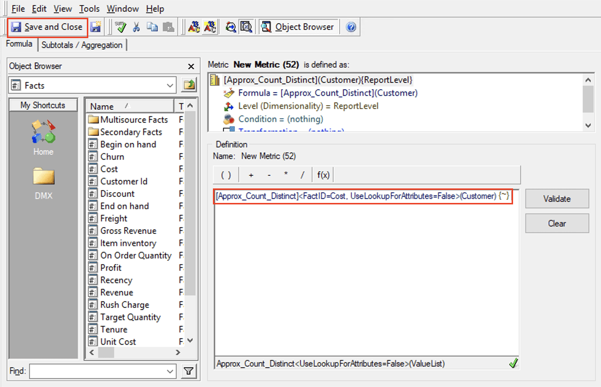Image resolution: width=601 pixels, height=387 pixels.
Task: Click the f(x) function button
Action: point(323,175)
